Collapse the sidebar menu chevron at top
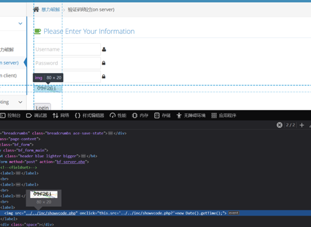 click(x=20, y=24)
